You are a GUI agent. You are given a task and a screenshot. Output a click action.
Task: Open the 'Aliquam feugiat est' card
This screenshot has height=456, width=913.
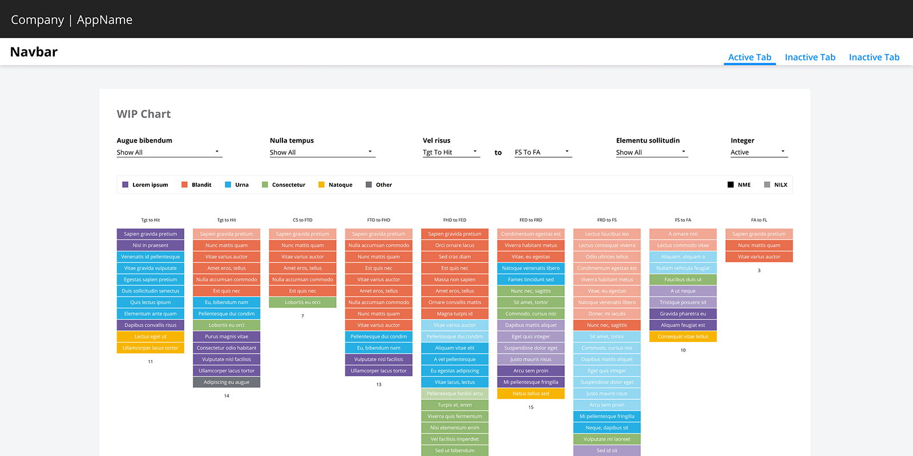click(x=683, y=325)
